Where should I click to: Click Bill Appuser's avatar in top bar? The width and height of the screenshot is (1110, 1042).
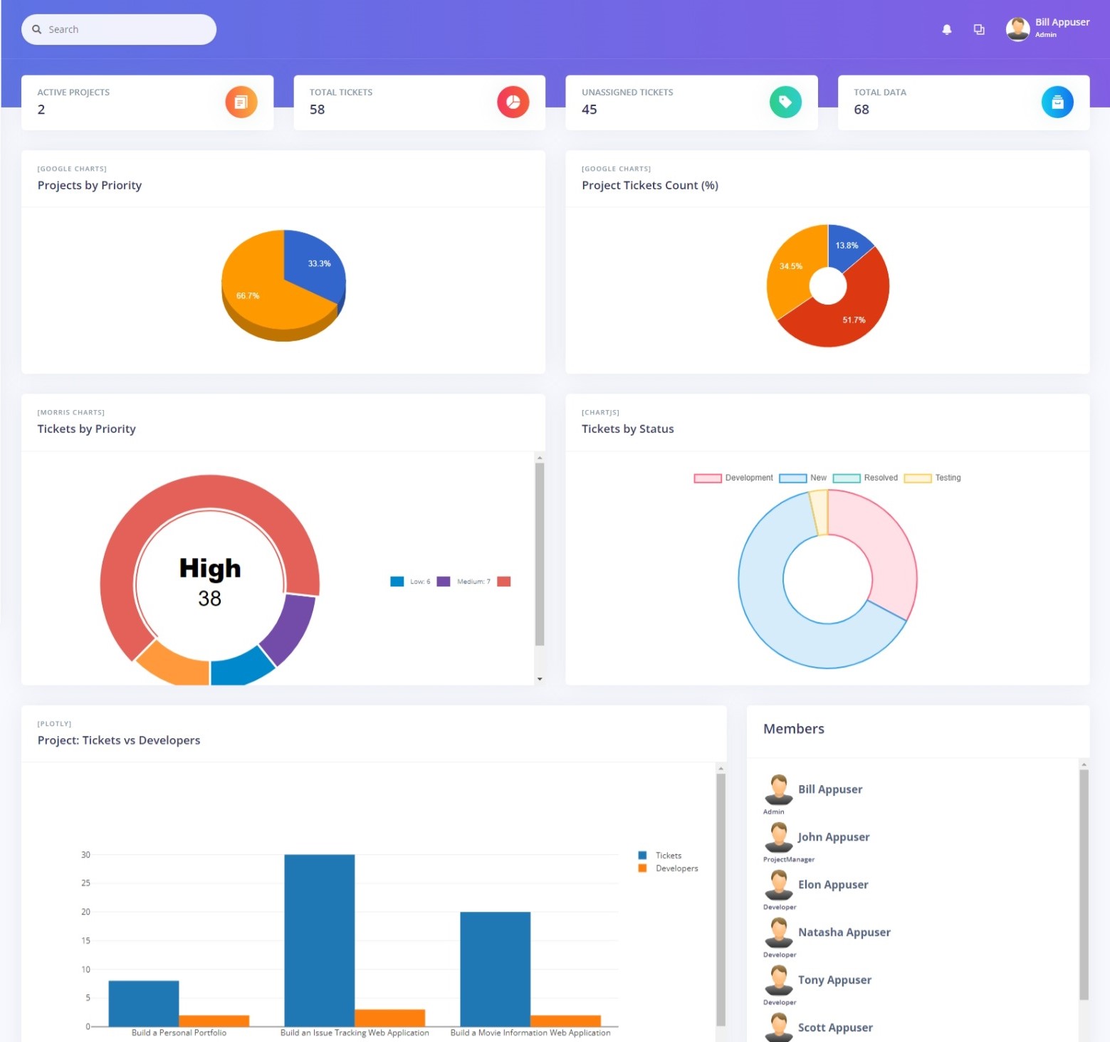click(1017, 28)
